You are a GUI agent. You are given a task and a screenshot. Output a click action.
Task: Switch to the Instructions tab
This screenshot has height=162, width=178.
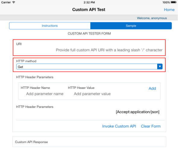50,26
